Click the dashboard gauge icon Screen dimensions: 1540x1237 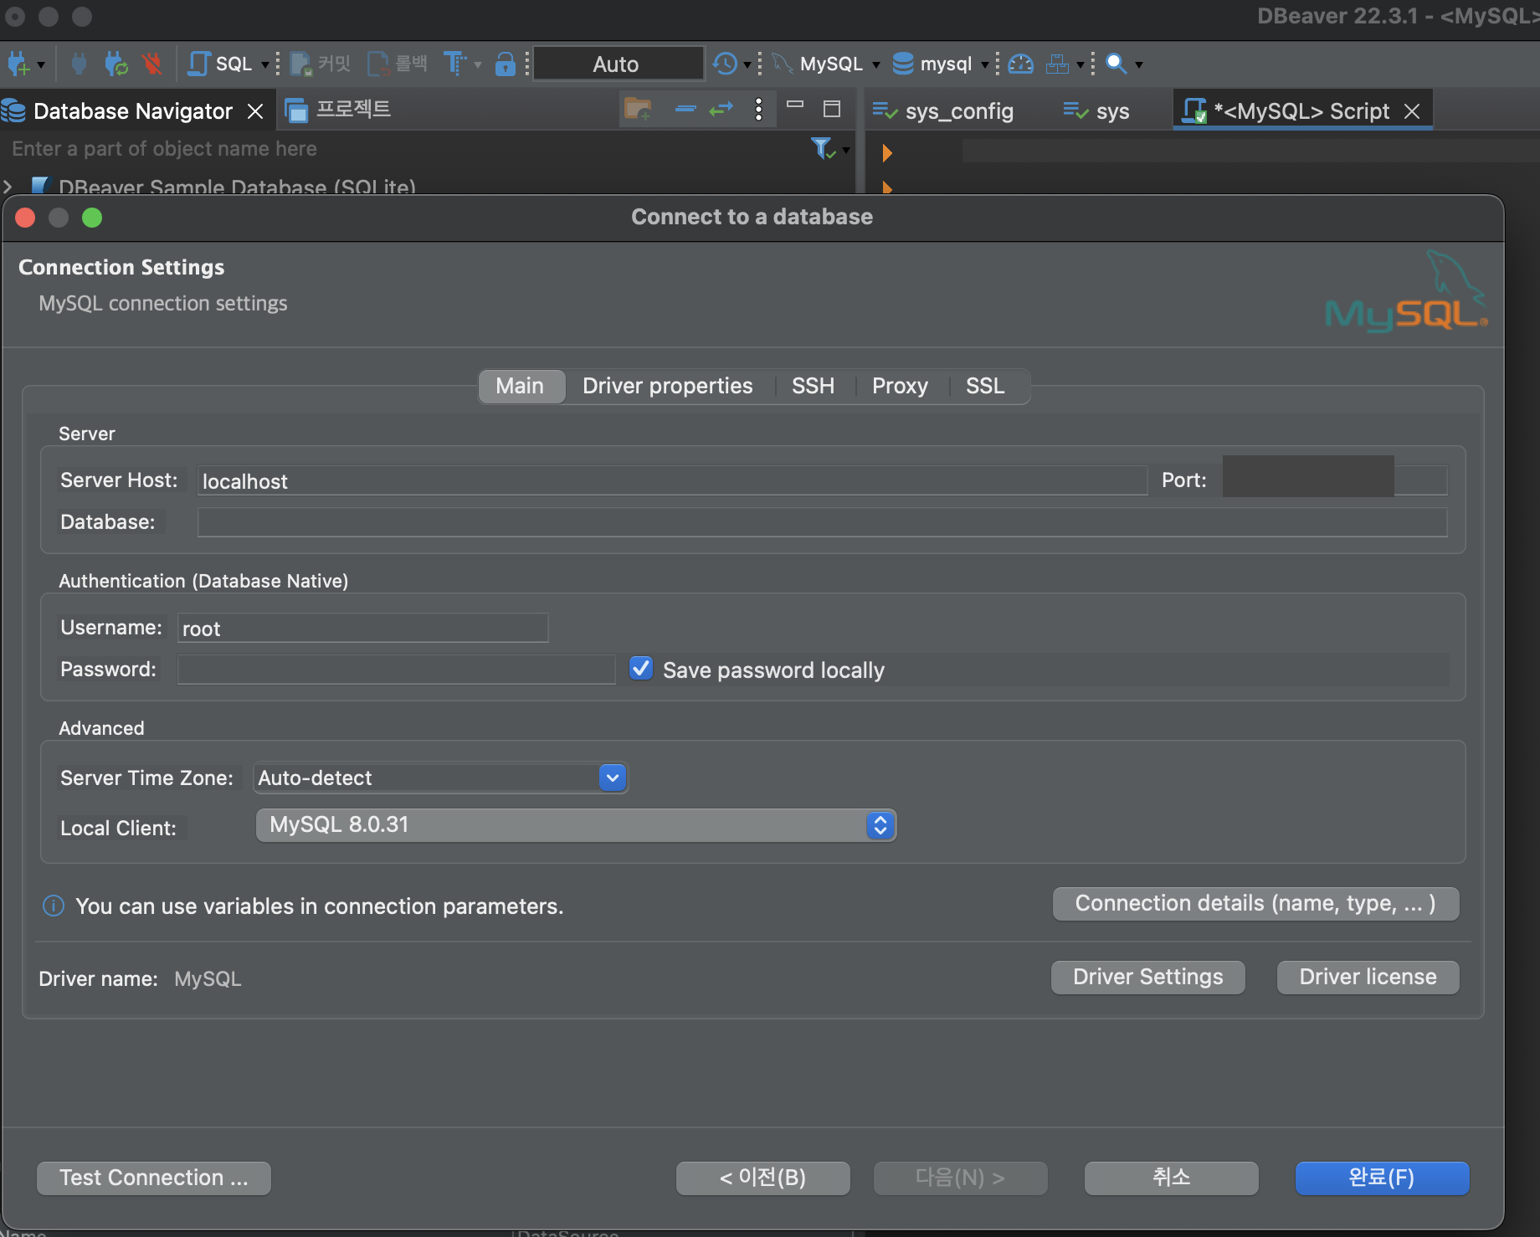[1020, 64]
